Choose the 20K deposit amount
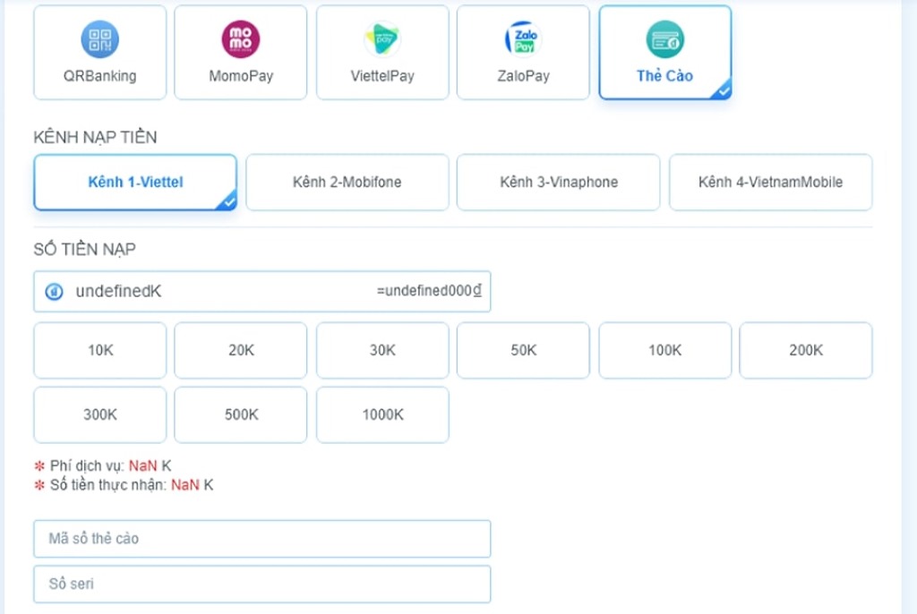Screen dimensions: 917x614 pos(241,351)
